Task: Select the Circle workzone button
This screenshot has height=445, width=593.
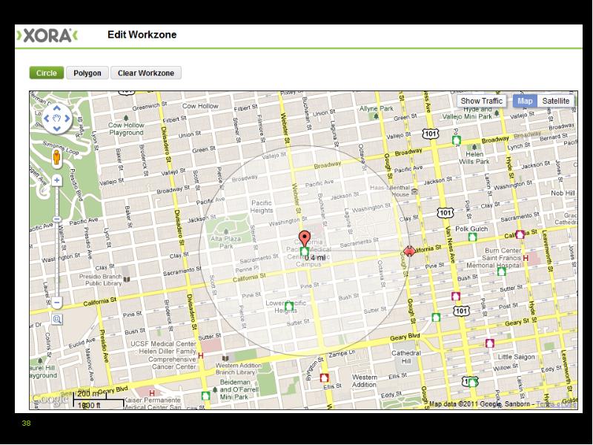Action: point(47,73)
